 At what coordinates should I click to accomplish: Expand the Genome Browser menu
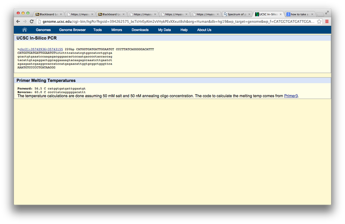coord(72,30)
